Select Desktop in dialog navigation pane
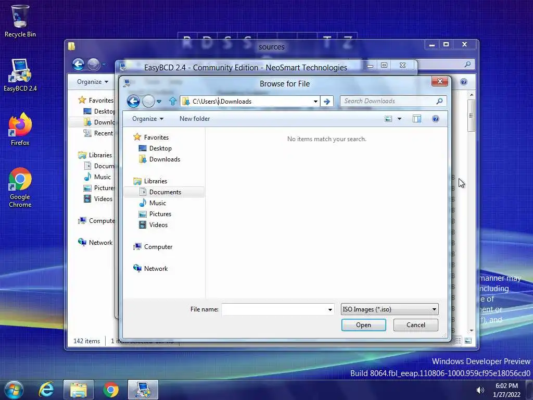533x400 pixels. [155, 148]
